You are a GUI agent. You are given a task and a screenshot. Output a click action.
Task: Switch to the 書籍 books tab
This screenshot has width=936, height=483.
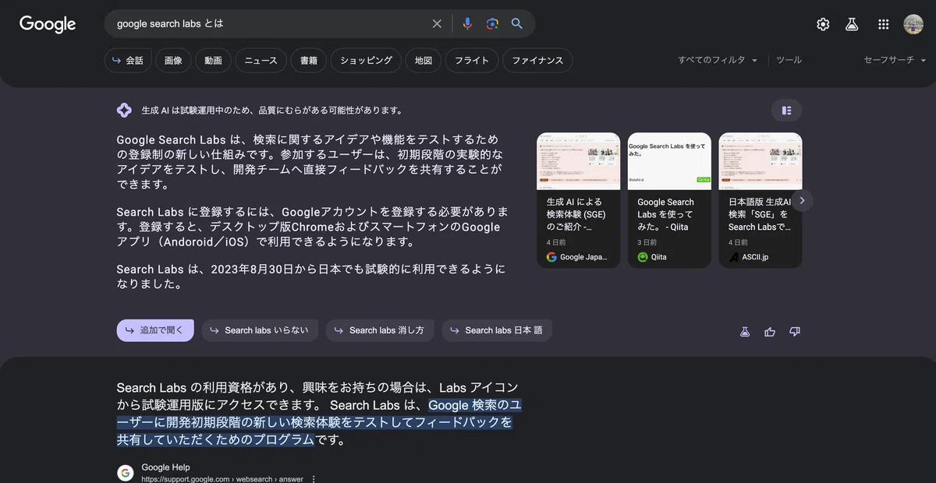coord(308,61)
